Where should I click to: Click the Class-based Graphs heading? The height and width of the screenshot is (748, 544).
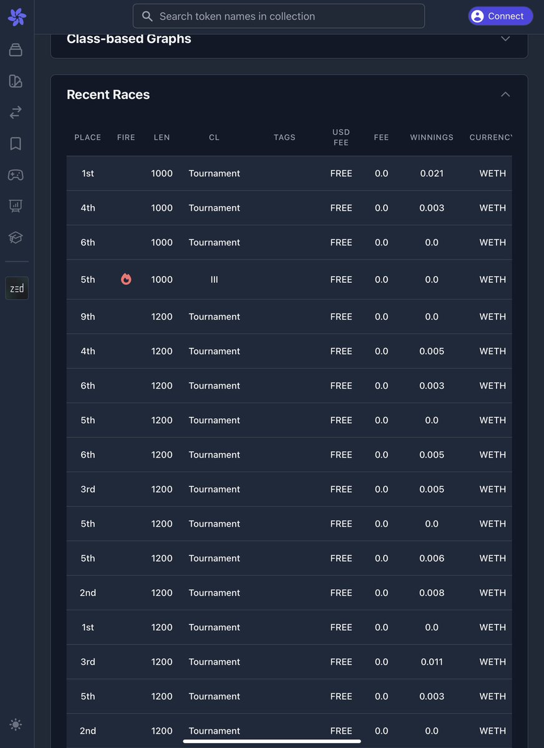pyautogui.click(x=129, y=39)
